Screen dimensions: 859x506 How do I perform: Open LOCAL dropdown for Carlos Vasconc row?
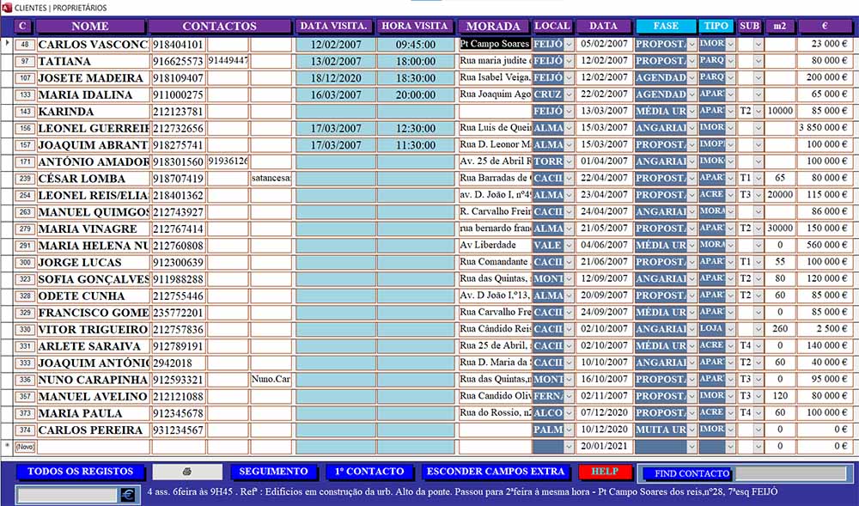click(569, 45)
